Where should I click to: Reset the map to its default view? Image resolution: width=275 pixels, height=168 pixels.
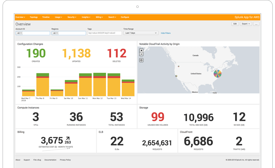(141, 60)
